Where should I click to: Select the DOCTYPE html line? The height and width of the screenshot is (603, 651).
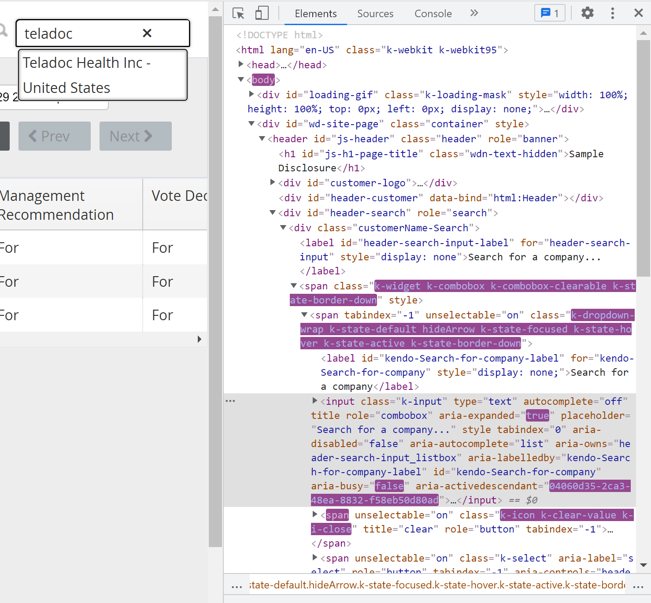click(x=280, y=35)
